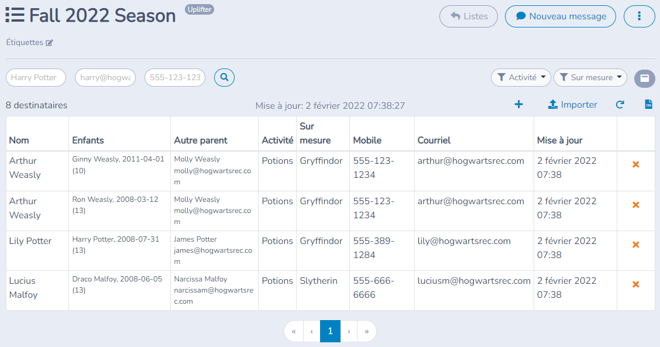Open the list menu icon beside Fall 2022 Season
The image size is (660, 347).
15,15
